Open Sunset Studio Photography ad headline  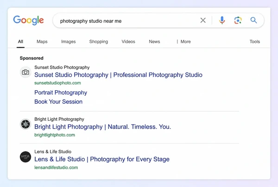point(118,75)
